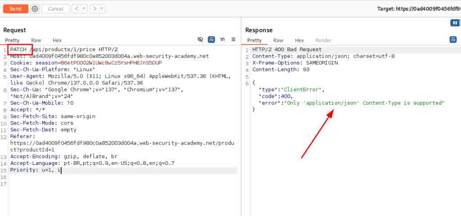Switch Request view to Raw tab
Screen dimensions: 461x216
(36, 40)
